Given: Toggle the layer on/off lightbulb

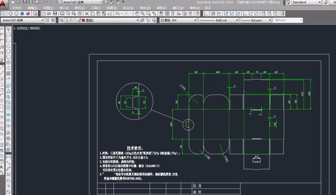Looking at the screenshot, I should coord(67,20).
